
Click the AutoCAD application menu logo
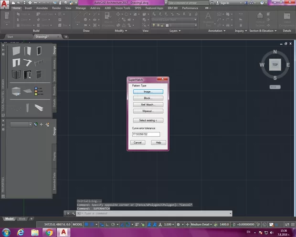coord(5,3)
